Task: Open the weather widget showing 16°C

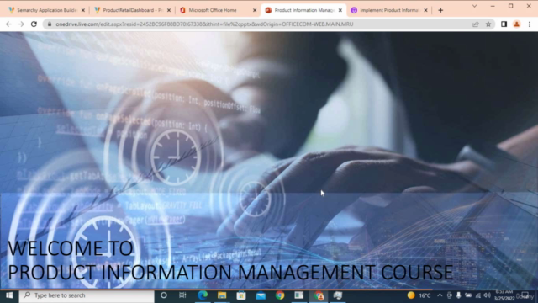Action: tap(419, 295)
